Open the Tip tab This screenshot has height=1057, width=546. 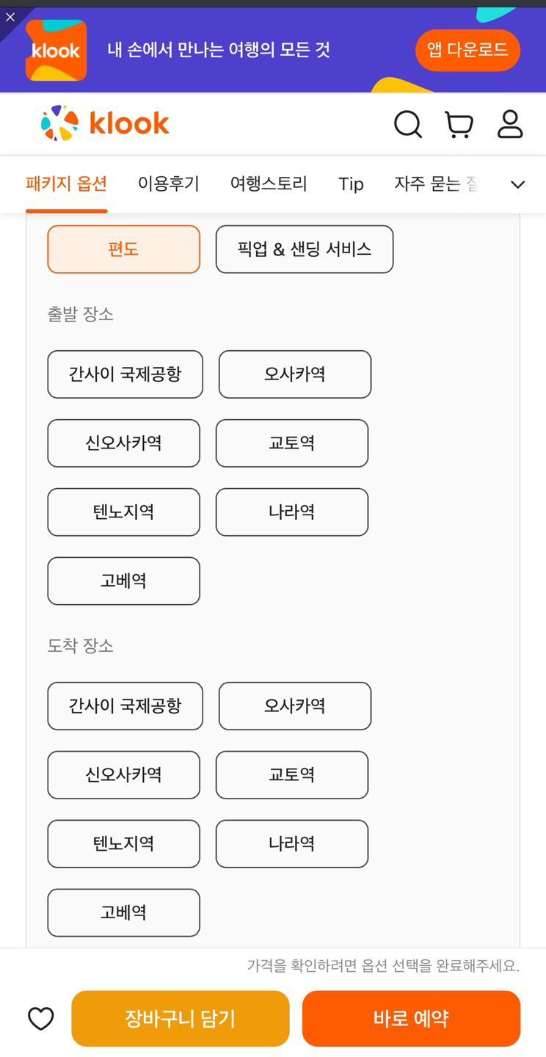(x=351, y=184)
